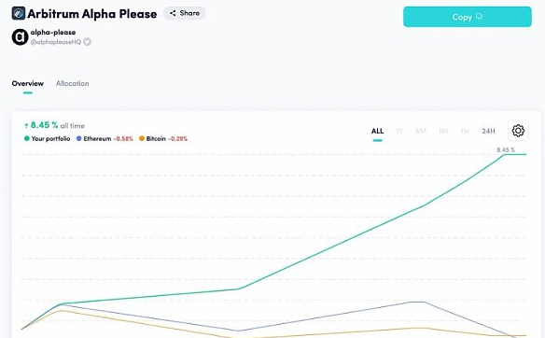545x338 pixels.
Task: Click the green up-arrow beside 8.45 %
Action: tap(26, 125)
